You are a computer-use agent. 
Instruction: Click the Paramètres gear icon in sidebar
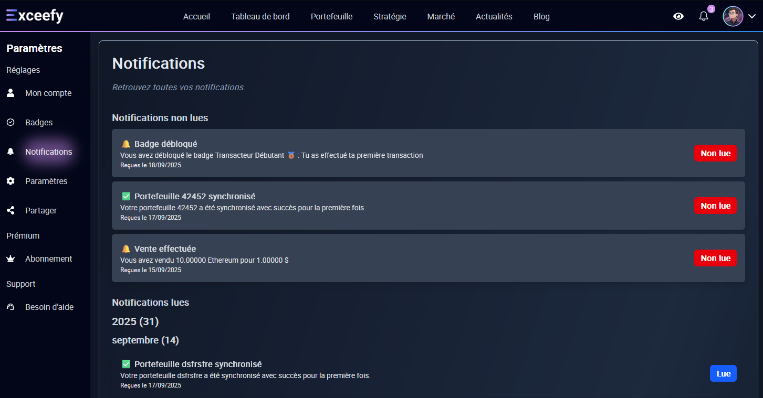click(11, 181)
